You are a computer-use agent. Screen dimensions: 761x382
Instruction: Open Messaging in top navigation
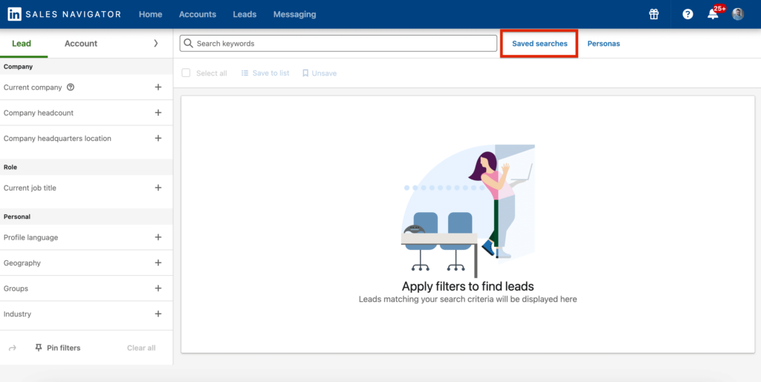pyautogui.click(x=294, y=15)
